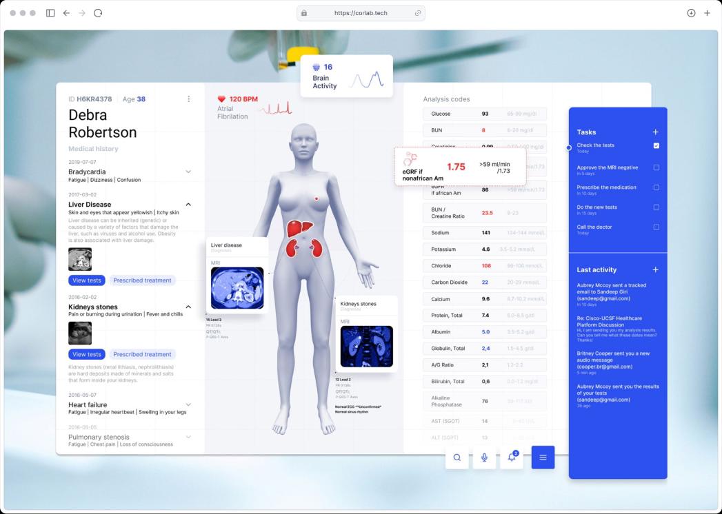Select the Chloride analysis row
This screenshot has height=514, width=722.
(484, 266)
